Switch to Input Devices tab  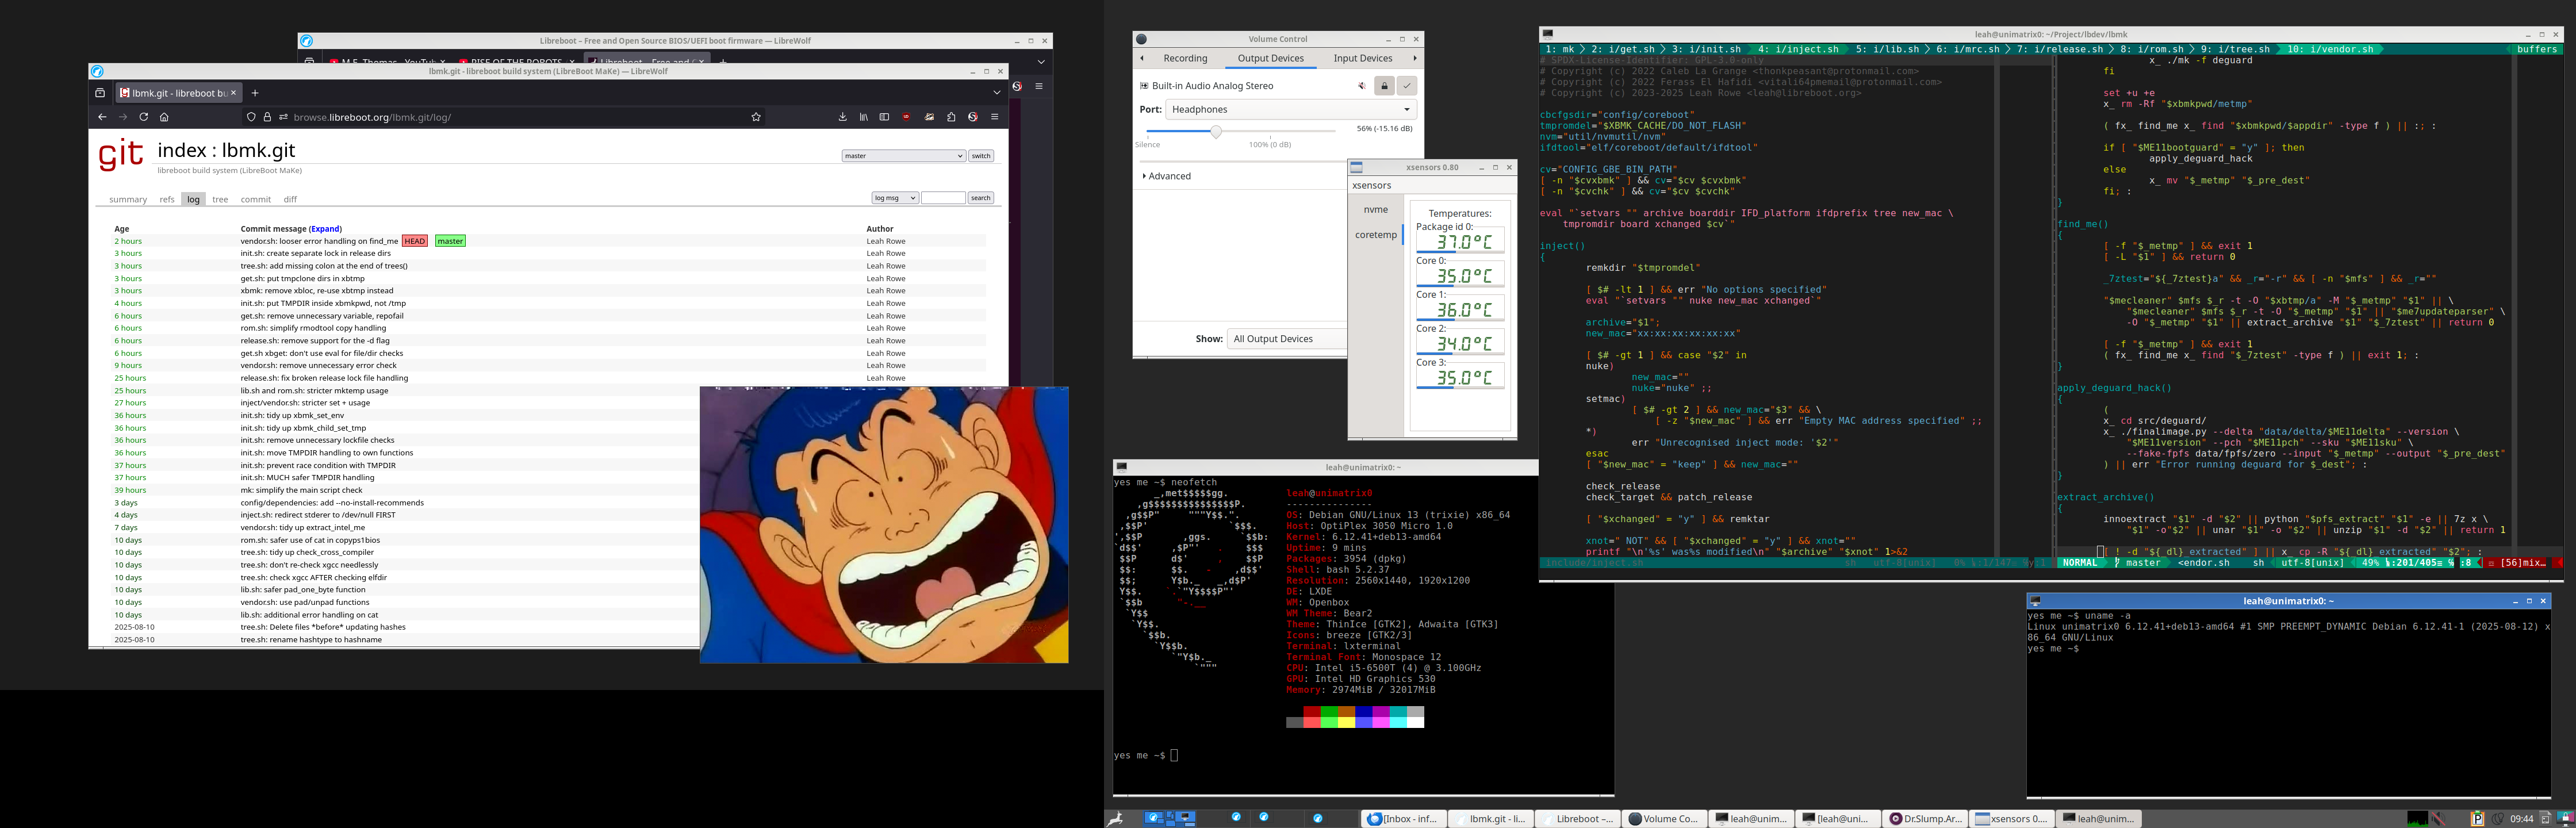[1362, 58]
